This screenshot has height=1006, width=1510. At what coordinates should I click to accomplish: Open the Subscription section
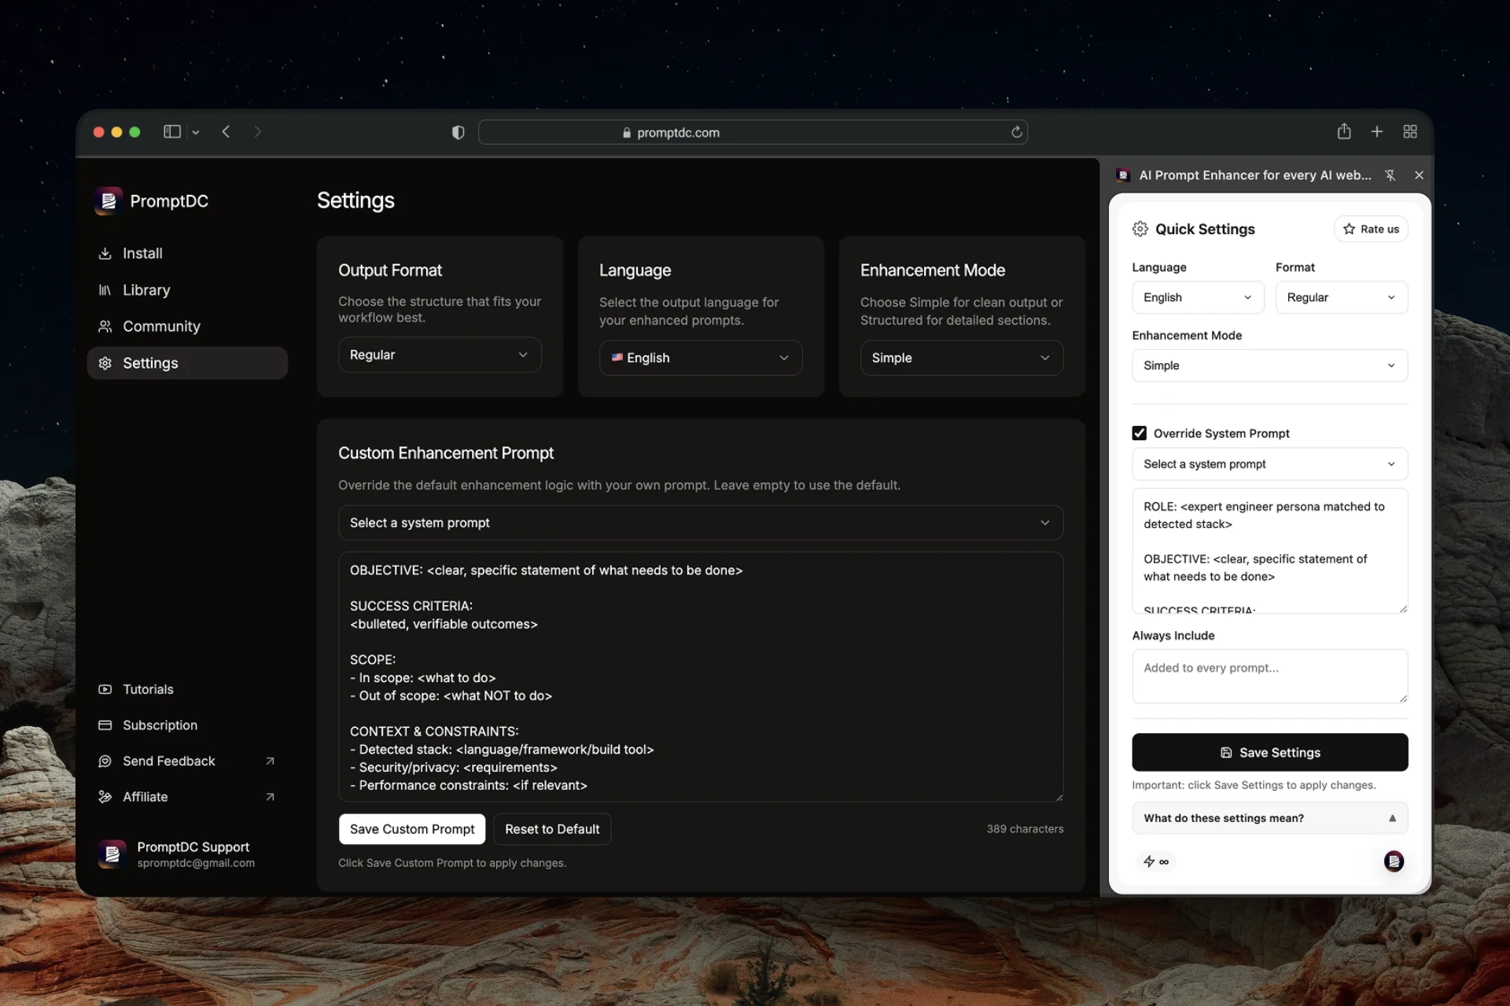click(105, 725)
